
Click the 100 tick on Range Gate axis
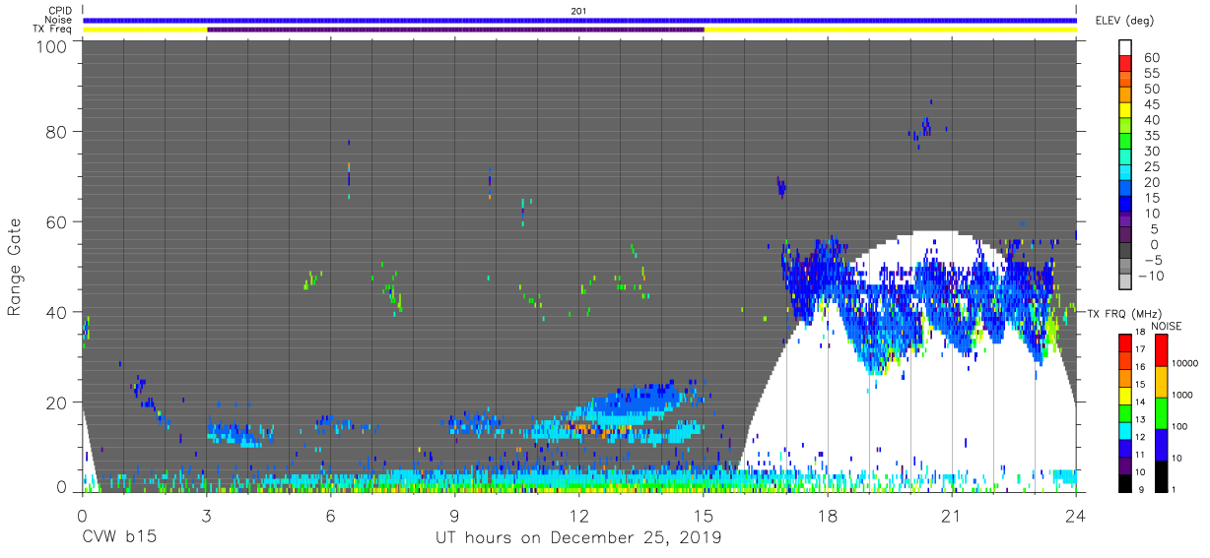click(x=50, y=45)
